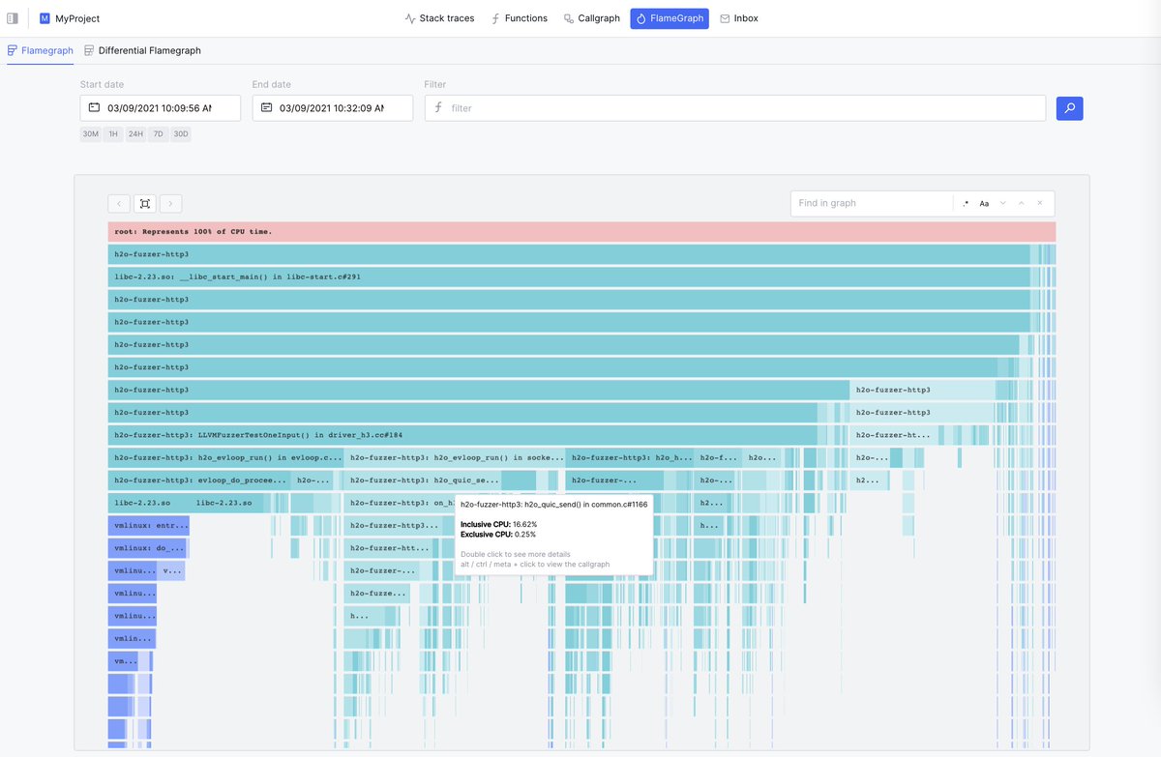
Task: Click the 'MyProject' project name
Action: pyautogui.click(x=77, y=18)
